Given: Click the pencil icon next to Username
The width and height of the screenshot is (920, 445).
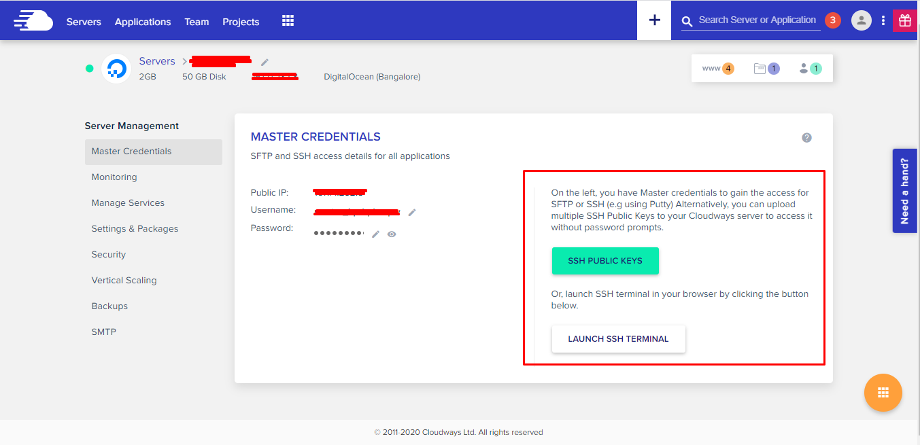Looking at the screenshot, I should (412, 212).
